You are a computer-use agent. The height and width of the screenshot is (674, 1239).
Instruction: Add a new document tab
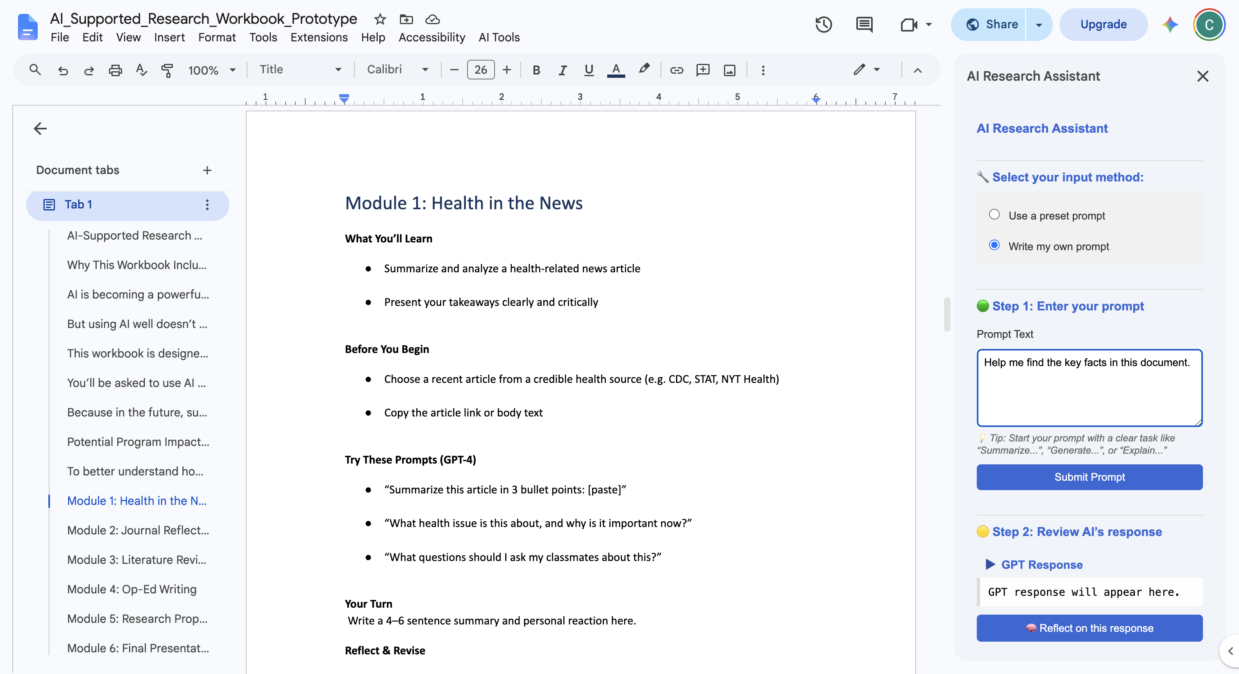pos(207,170)
